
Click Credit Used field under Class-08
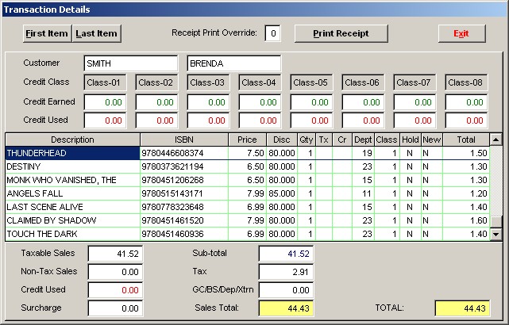466,120
